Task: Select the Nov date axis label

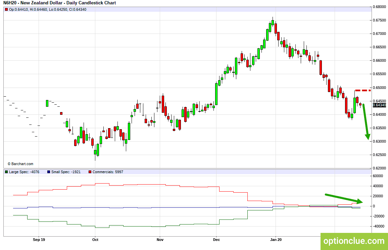Action: (x=160, y=240)
